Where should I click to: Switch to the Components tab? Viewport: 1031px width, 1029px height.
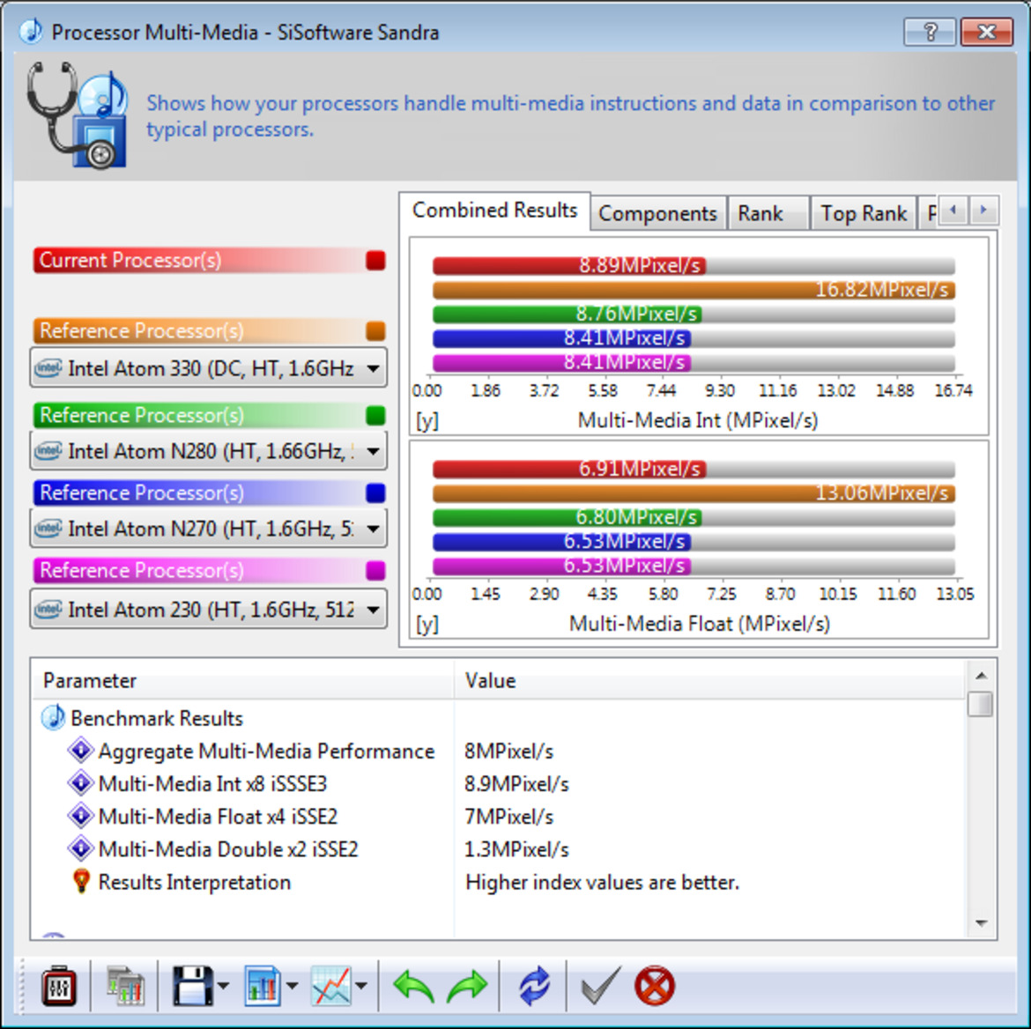click(657, 214)
